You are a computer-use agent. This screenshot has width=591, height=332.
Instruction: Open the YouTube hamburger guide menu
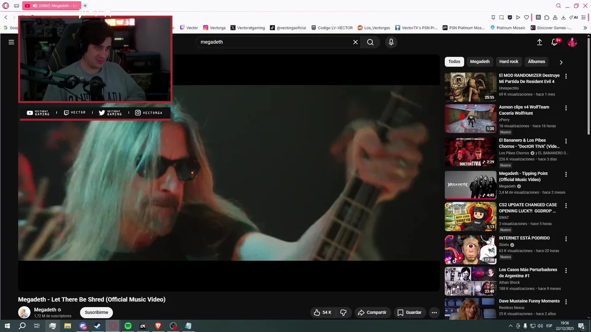coord(12,42)
